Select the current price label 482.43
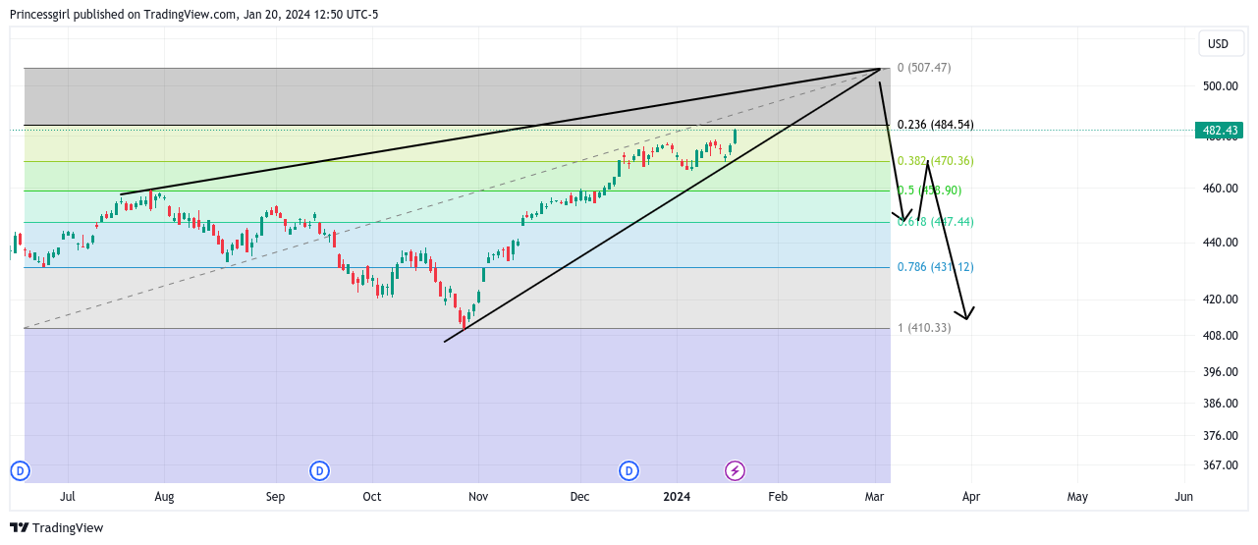This screenshot has height=545, width=1258. click(x=1219, y=131)
